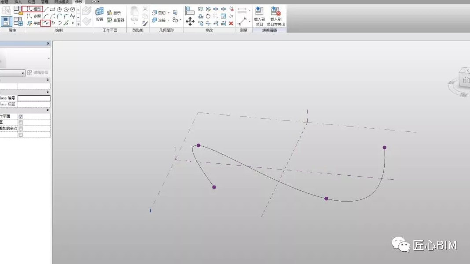Select the spline draw tool
The image size is (470, 264).
point(45,23)
